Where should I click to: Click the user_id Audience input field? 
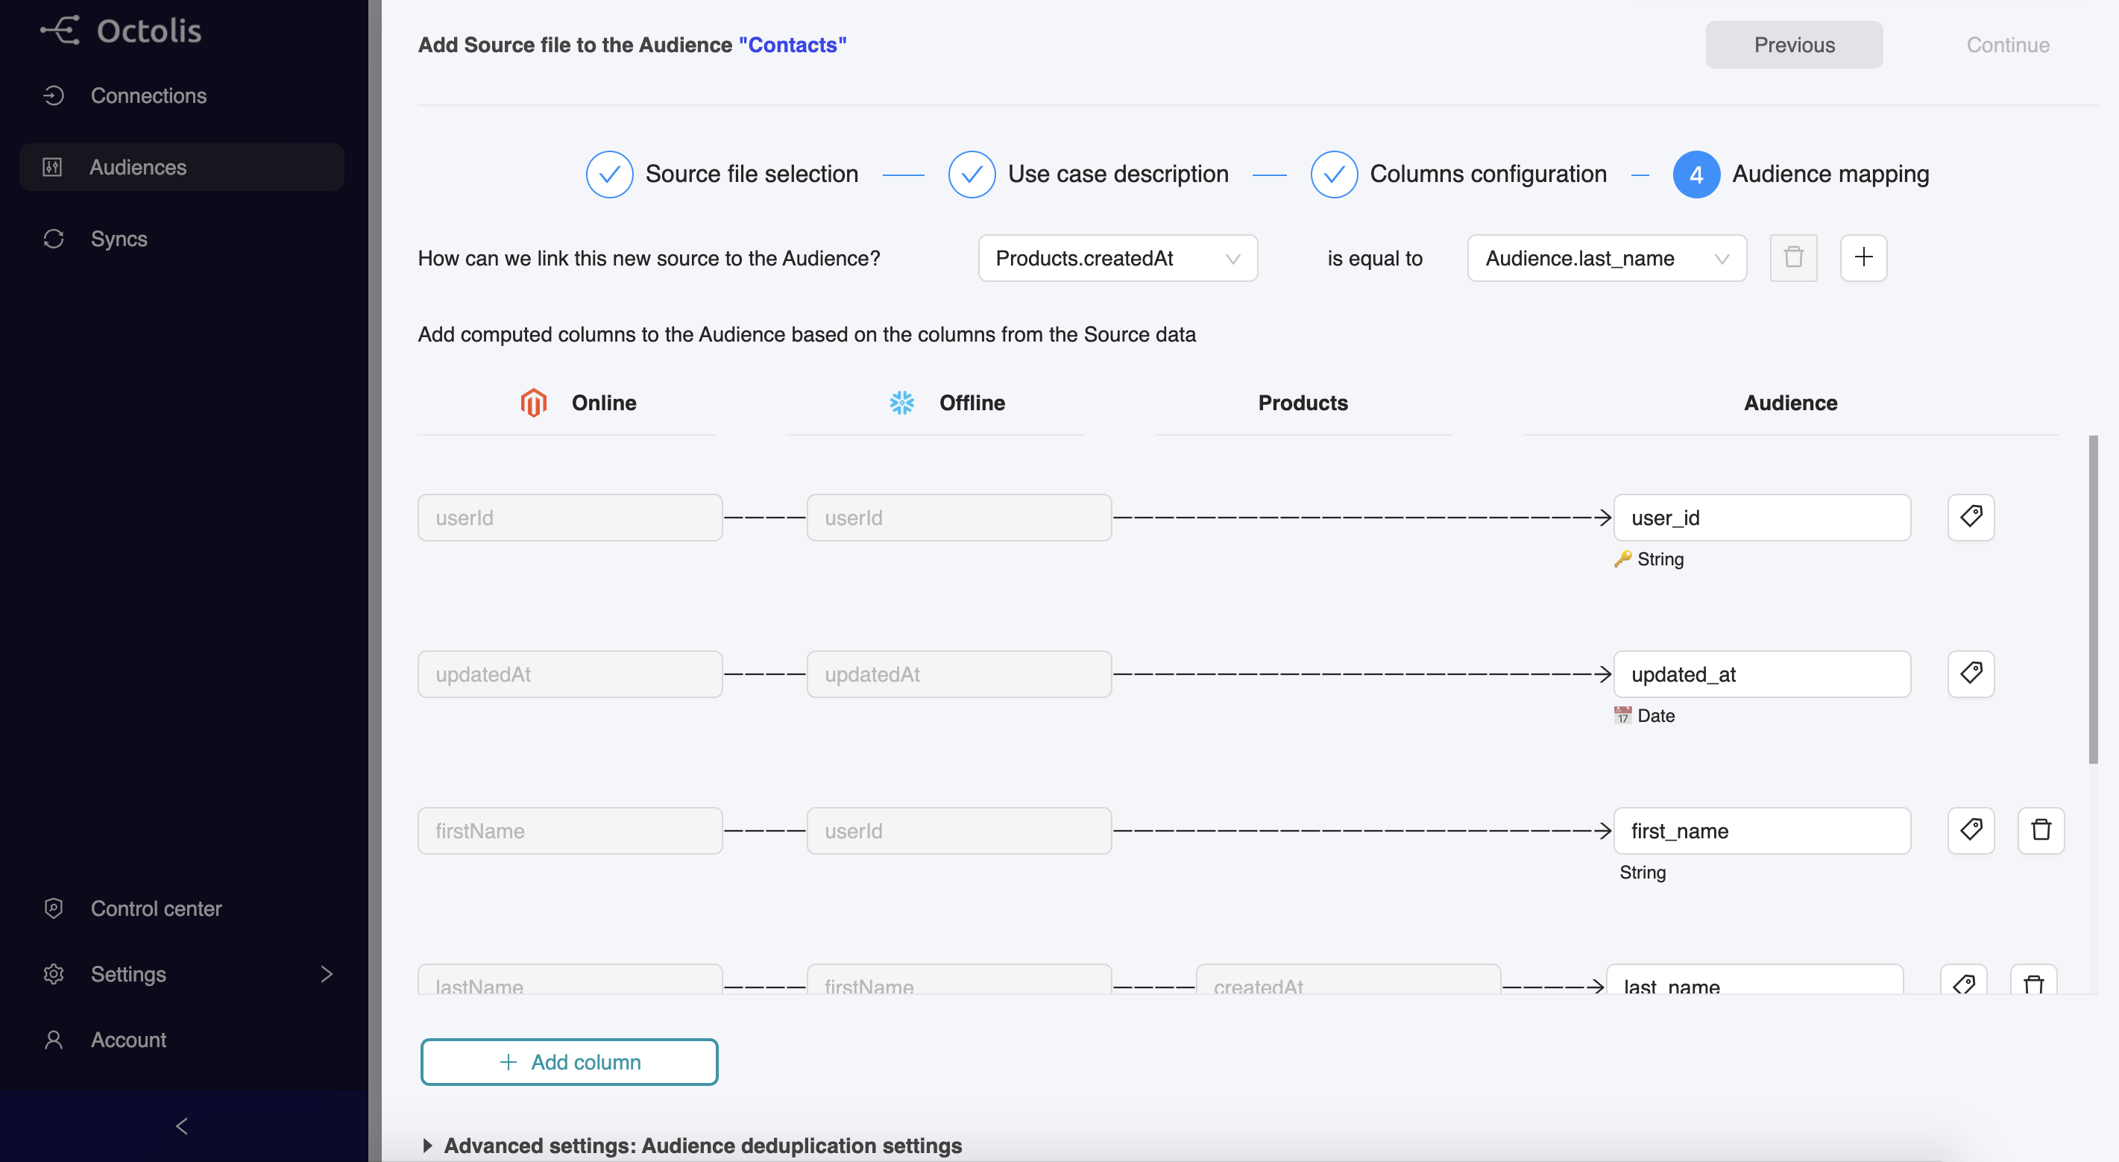pyautogui.click(x=1762, y=517)
